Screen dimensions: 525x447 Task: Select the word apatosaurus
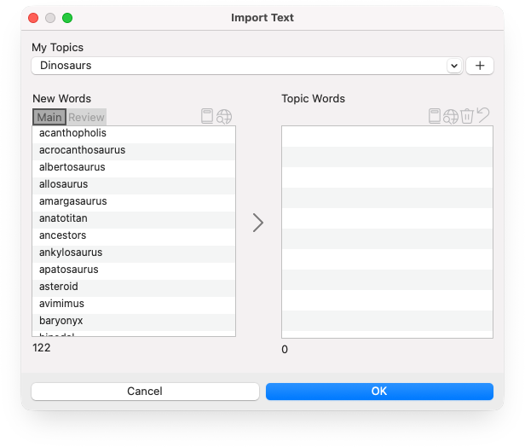pyautogui.click(x=134, y=270)
